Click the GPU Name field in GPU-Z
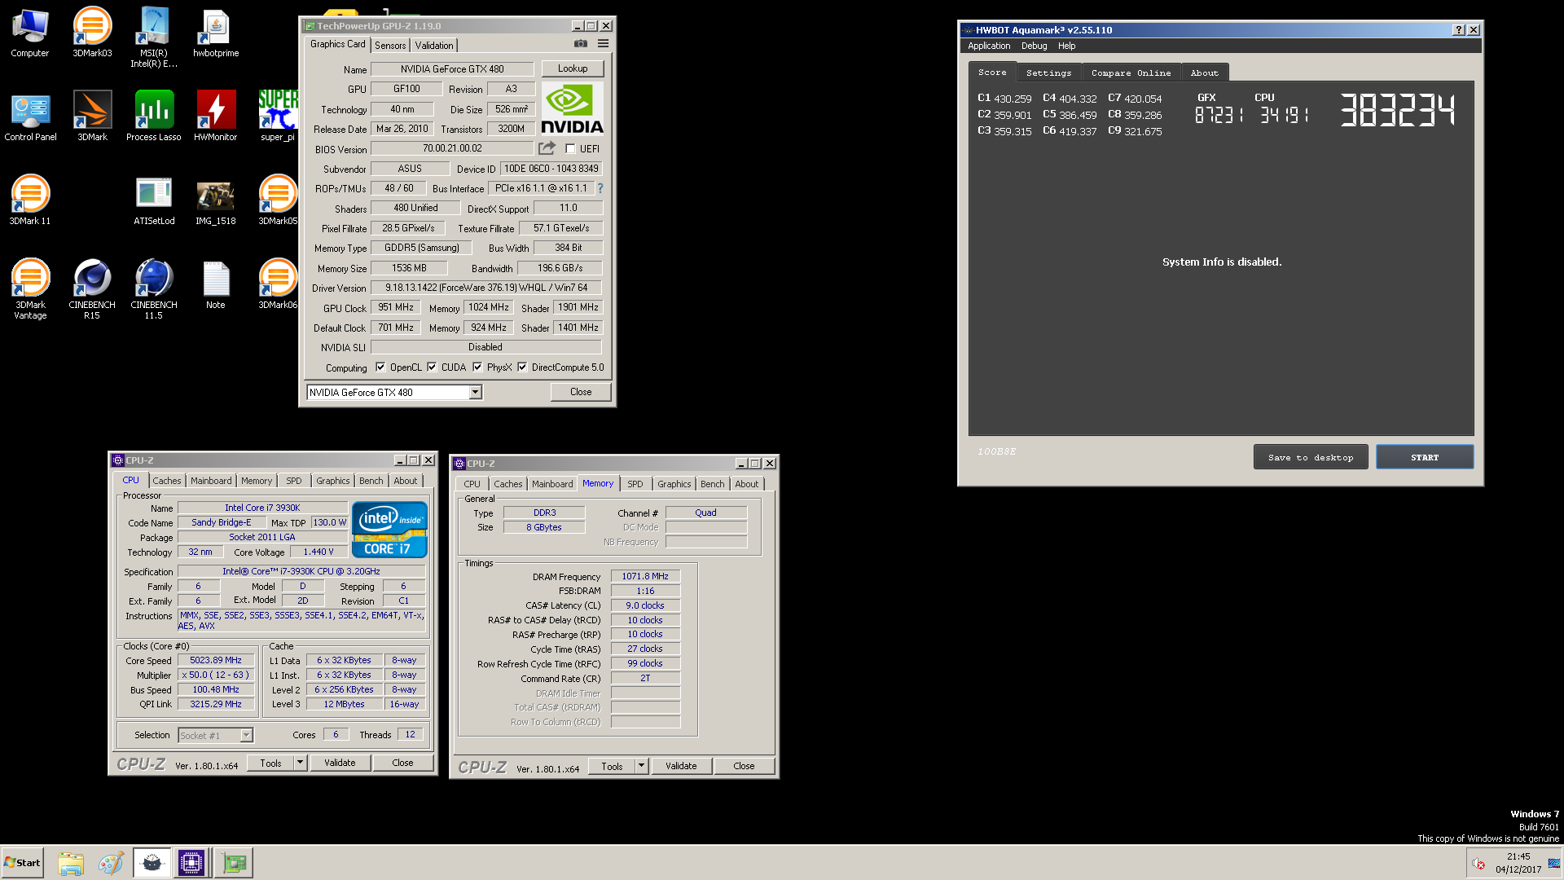Image resolution: width=1564 pixels, height=880 pixels. point(452,69)
